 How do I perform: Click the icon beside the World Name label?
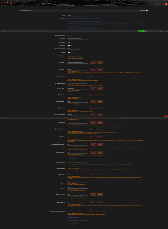58,95
